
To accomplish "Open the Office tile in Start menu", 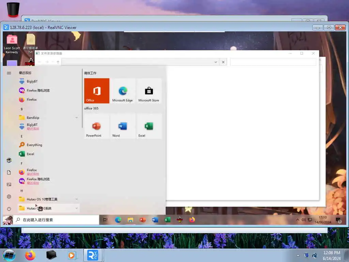I will tap(96, 91).
